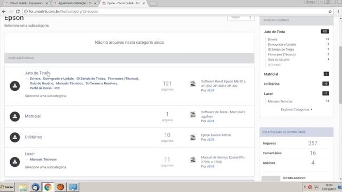Select ID Seriais de Tintas in sidebar

tap(281, 50)
